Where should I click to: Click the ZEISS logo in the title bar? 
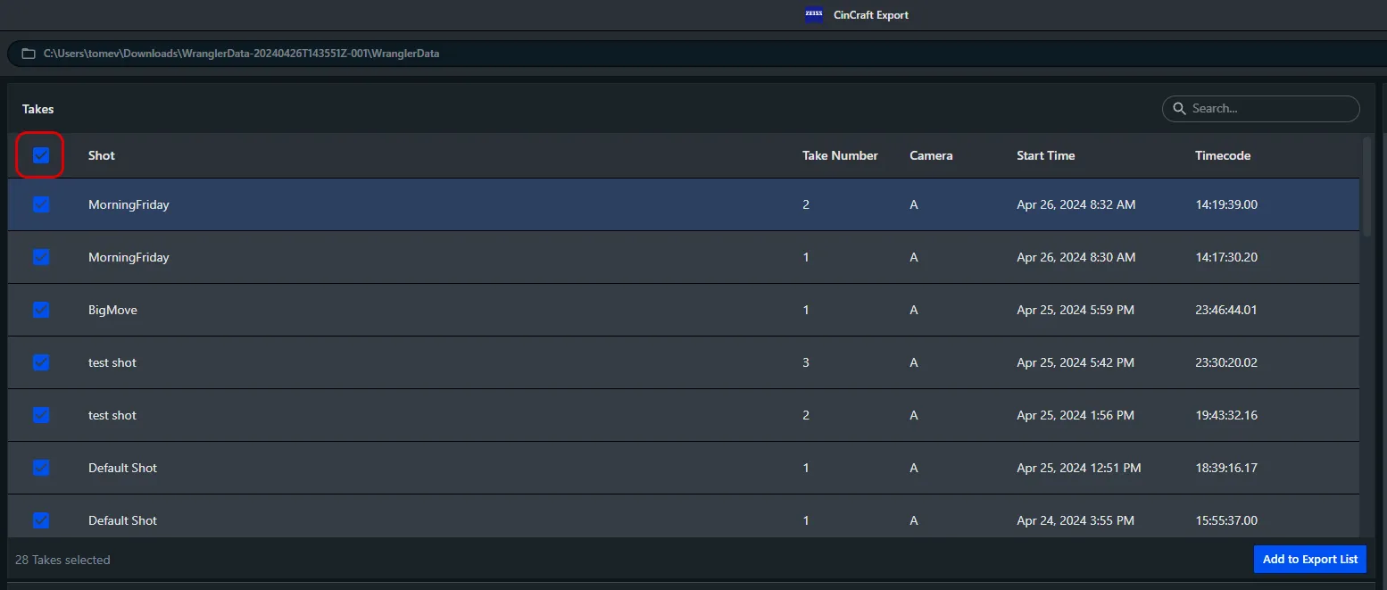click(814, 14)
